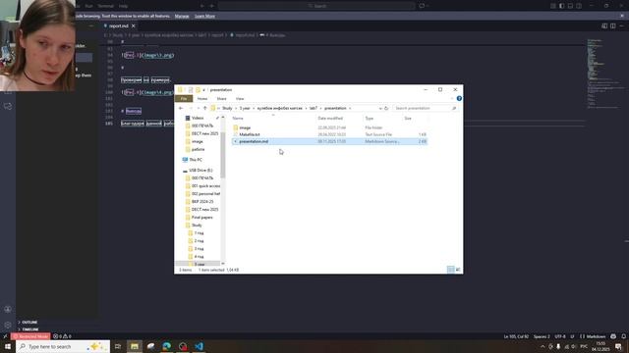Click Learn More link in banner
Screen dimensions: 629x353
point(204,16)
